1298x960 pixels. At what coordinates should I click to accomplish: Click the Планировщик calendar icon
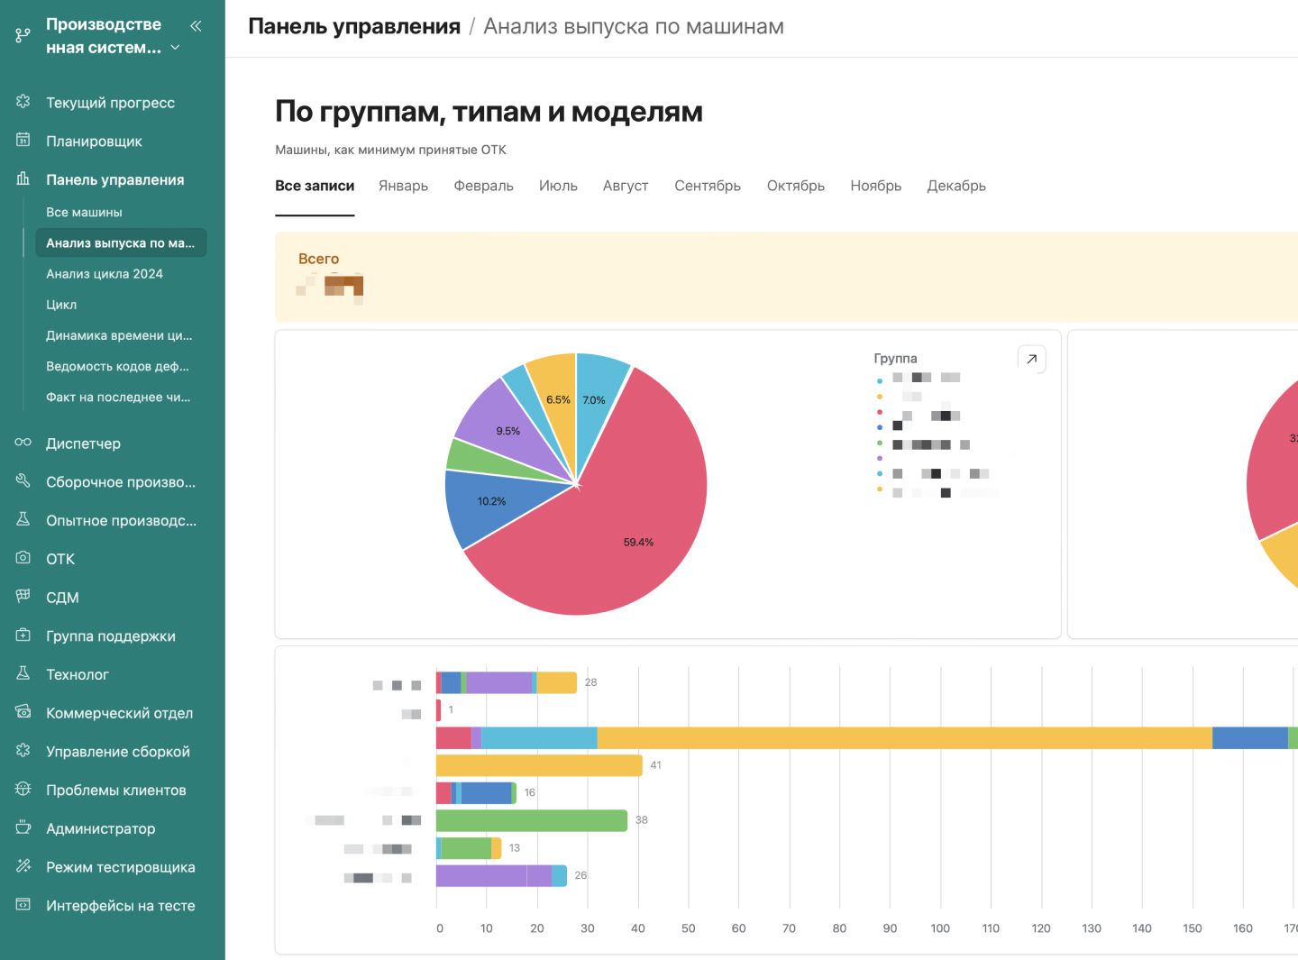point(23,141)
